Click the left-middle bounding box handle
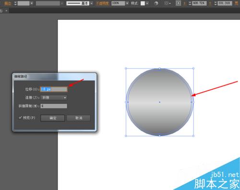240x190 pixels. pyautogui.click(x=126, y=102)
